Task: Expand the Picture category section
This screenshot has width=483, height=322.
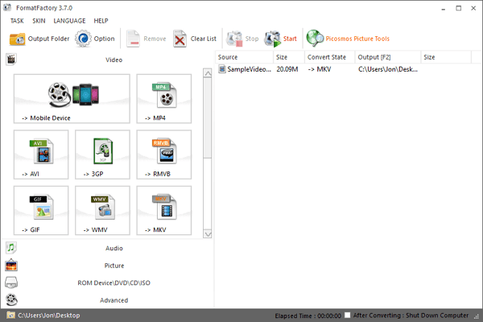Action: pos(114,265)
